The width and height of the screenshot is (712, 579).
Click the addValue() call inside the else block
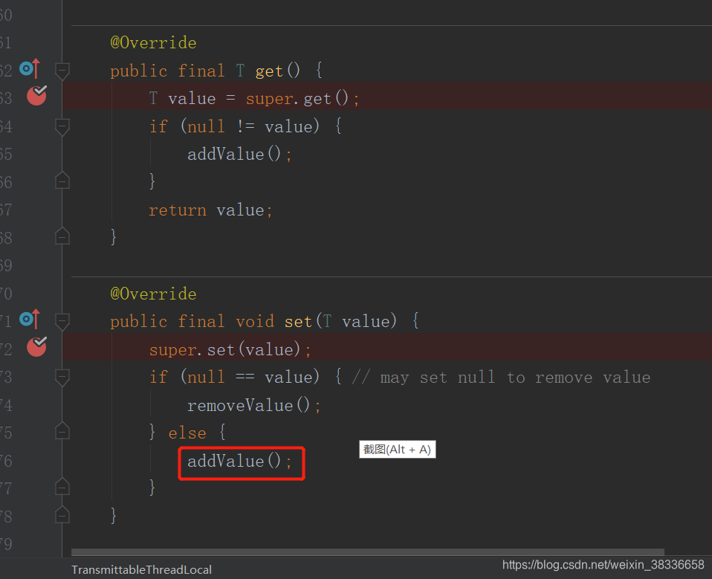tap(239, 462)
